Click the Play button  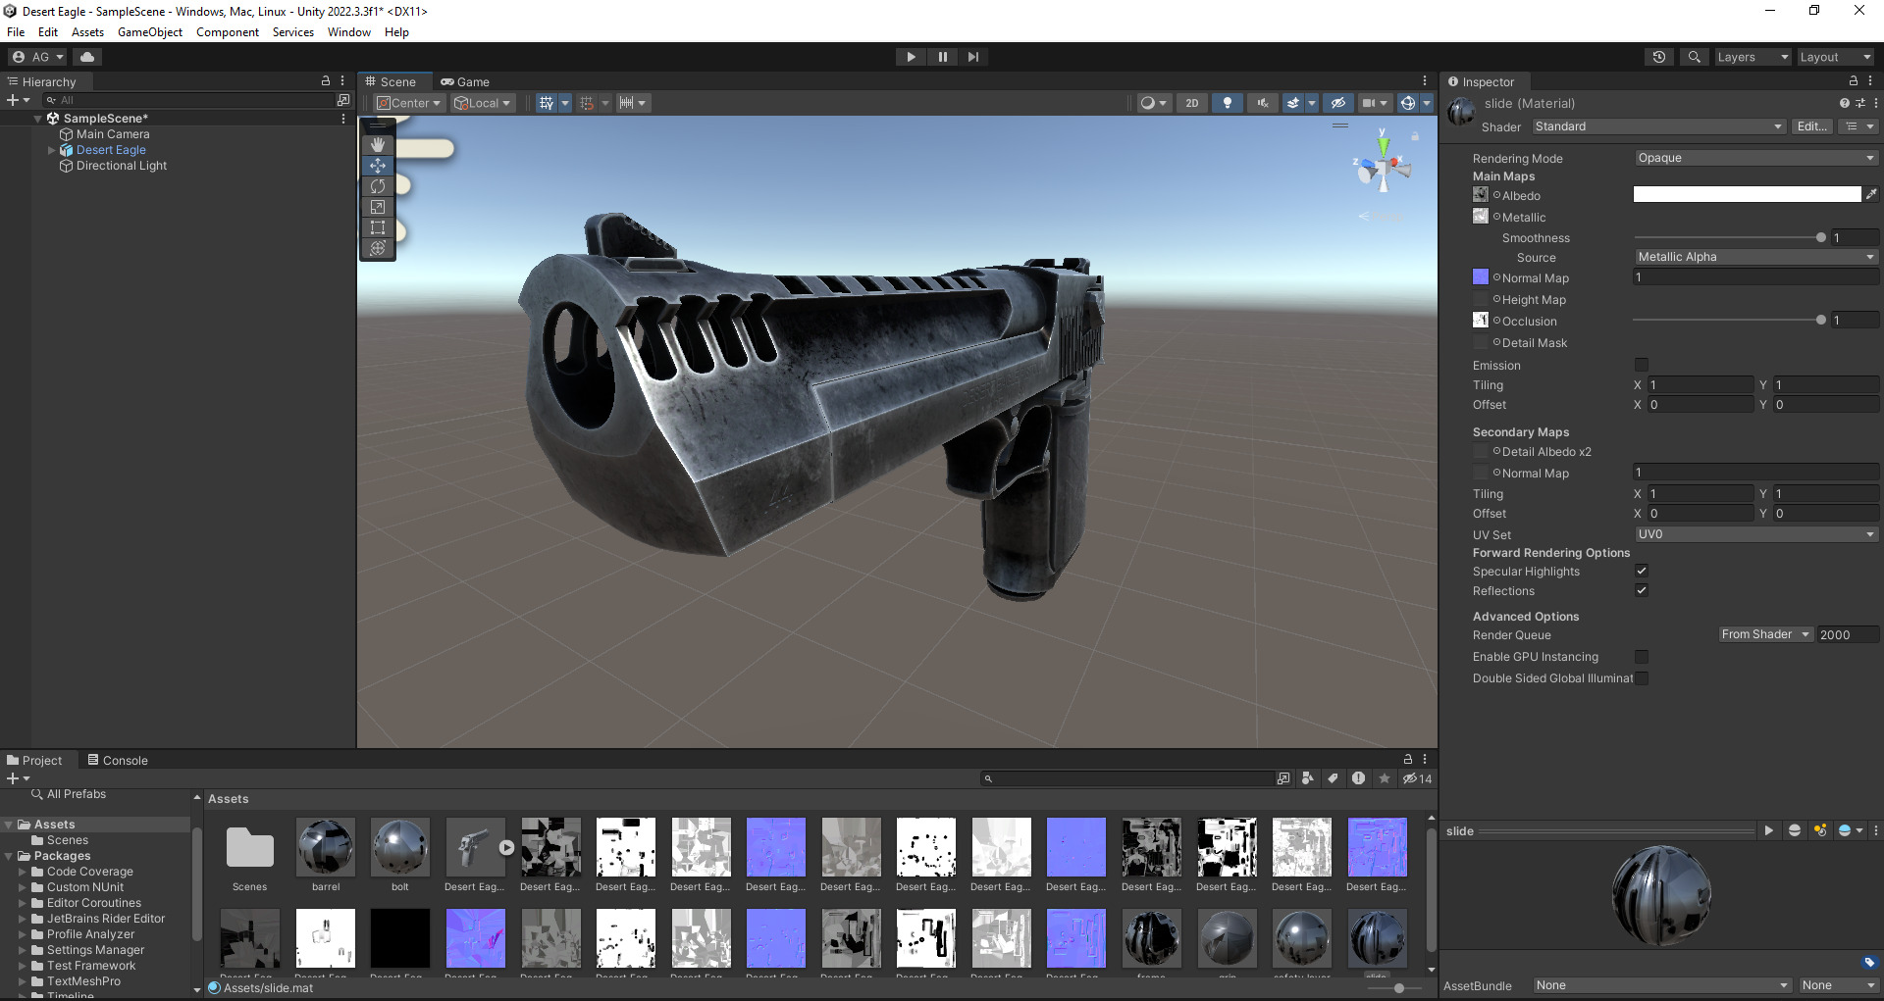point(911,57)
